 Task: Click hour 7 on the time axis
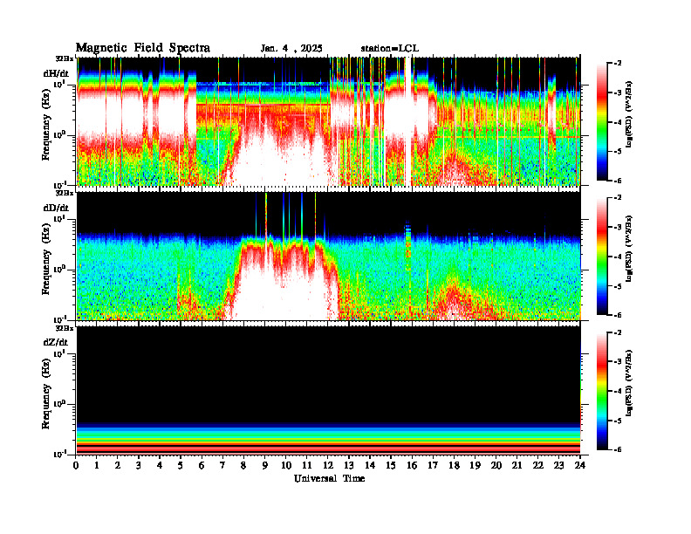coord(222,465)
